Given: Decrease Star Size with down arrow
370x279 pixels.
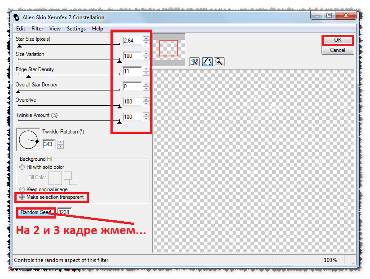Looking at the screenshot, I should [146, 43].
